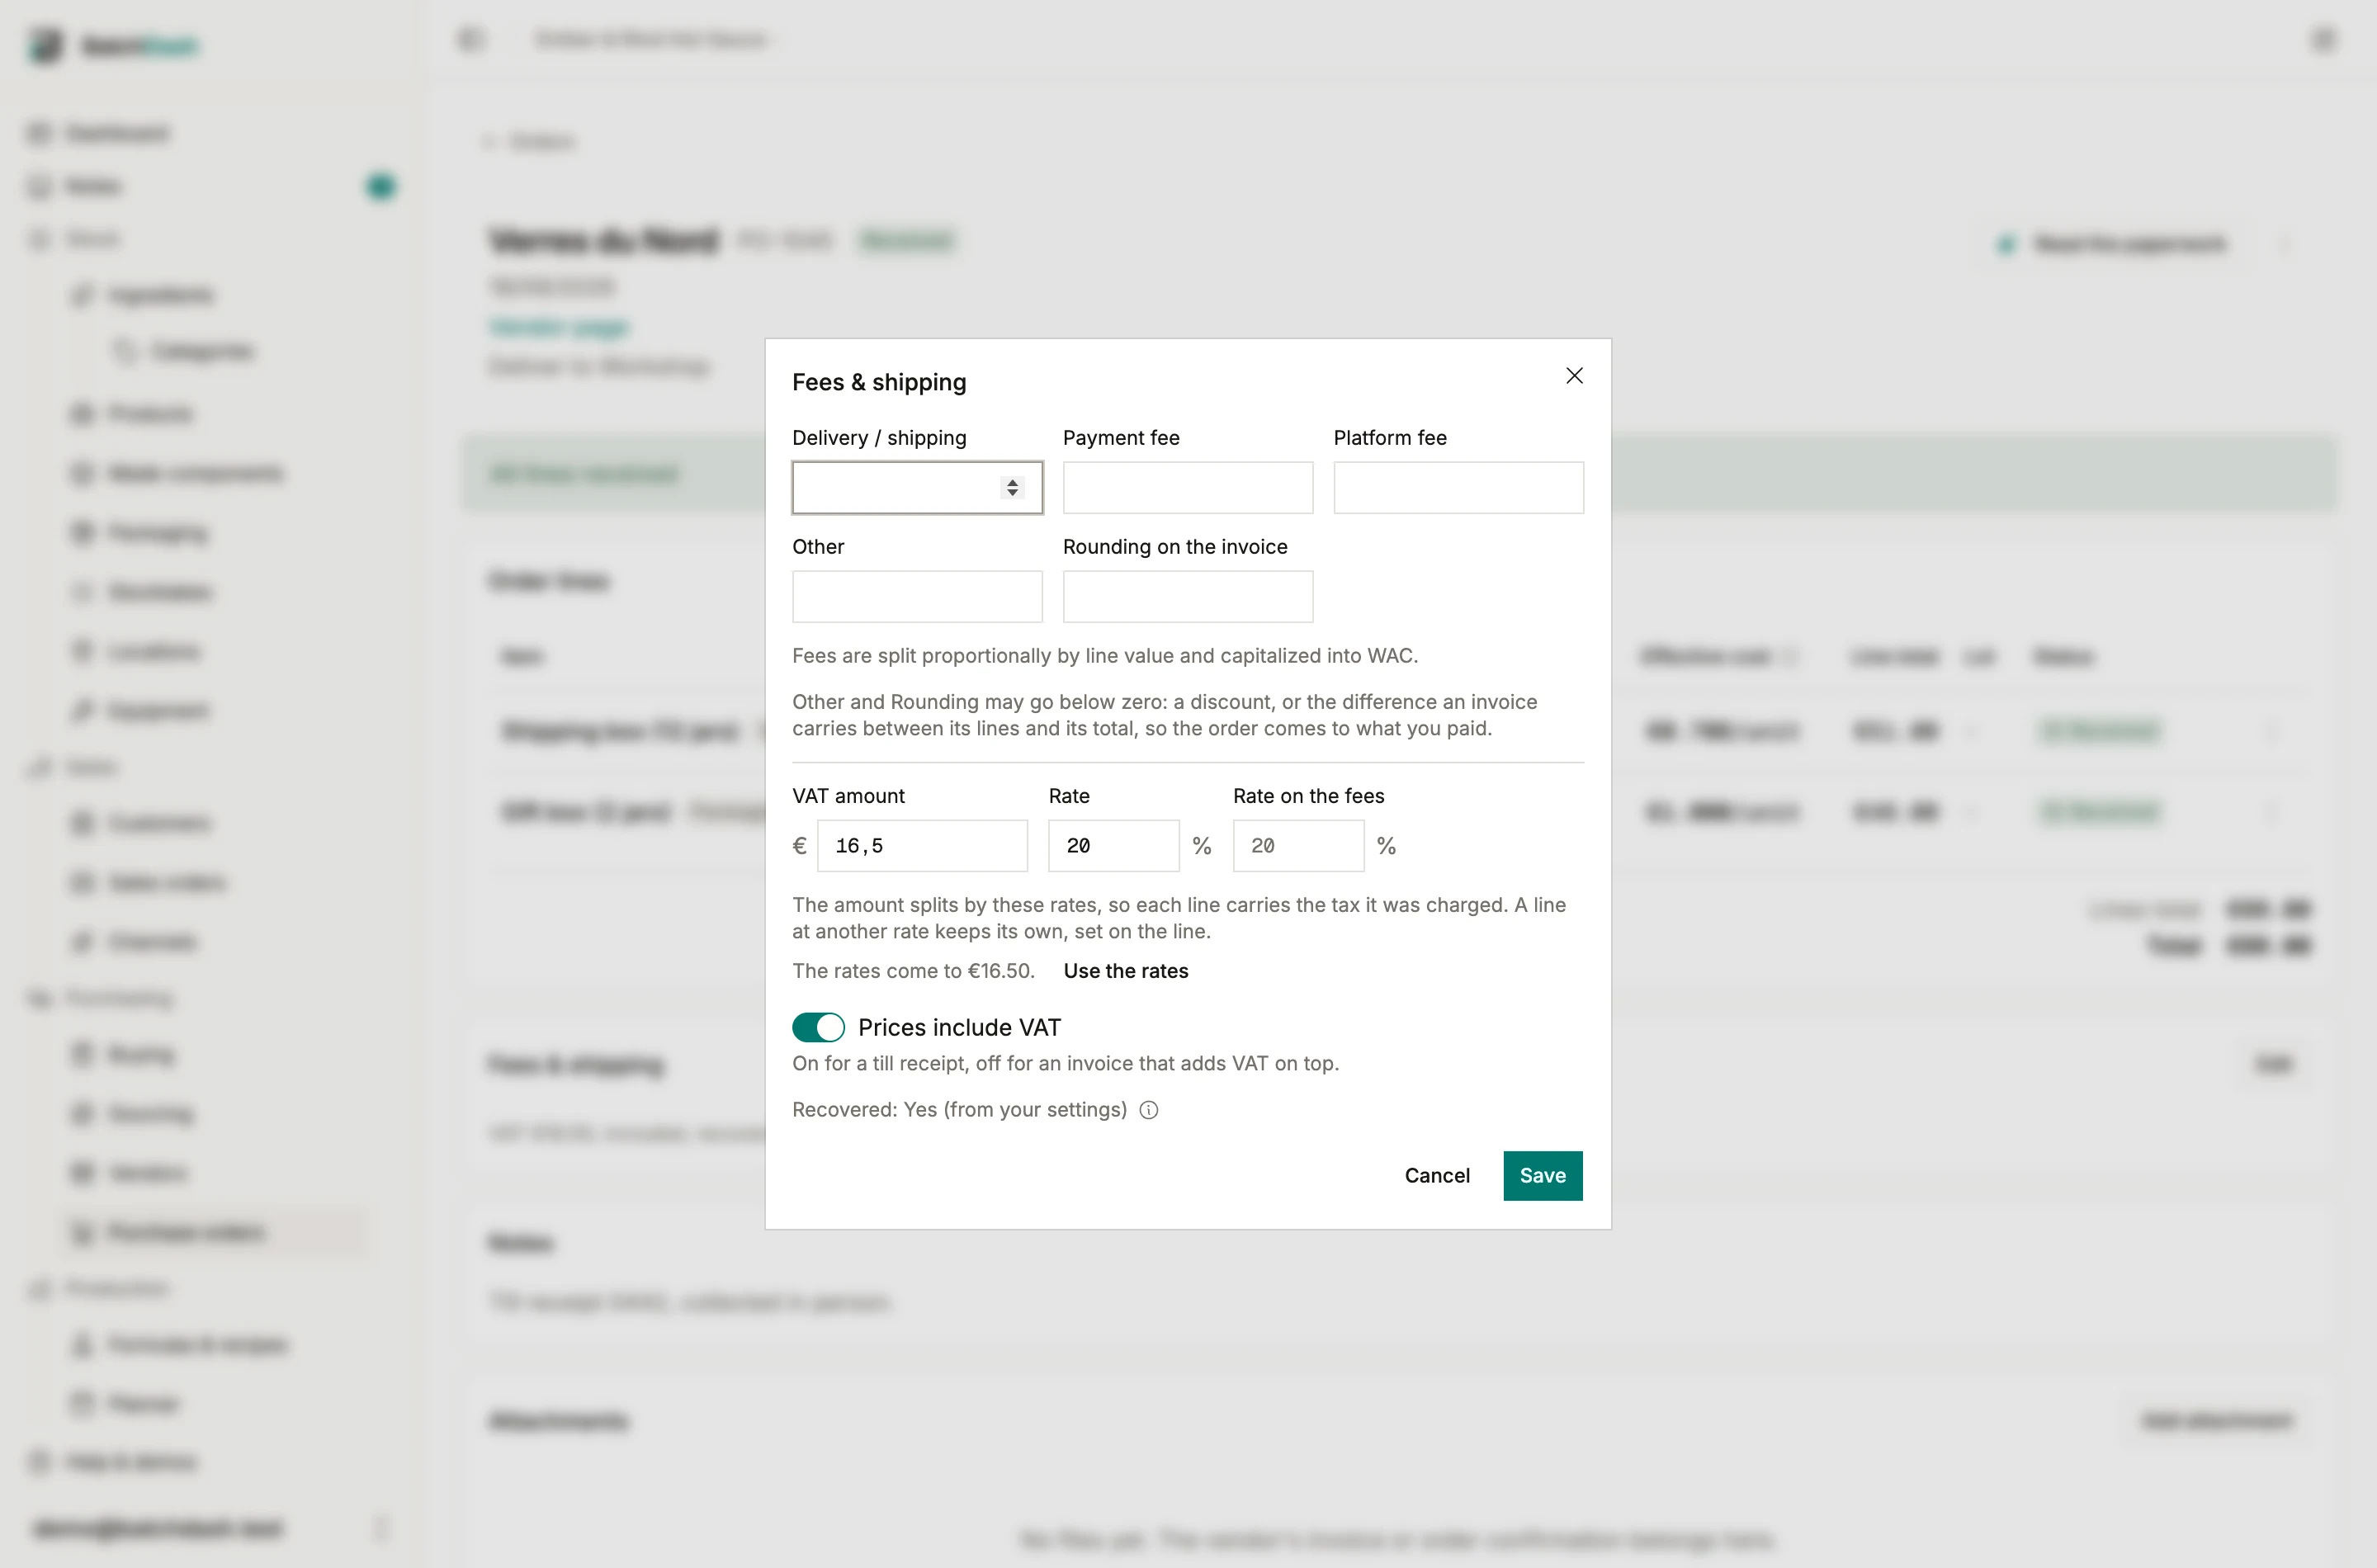Viewport: 2377px width, 1568px height.
Task: Save the fees and shipping changes
Action: coord(1542,1176)
